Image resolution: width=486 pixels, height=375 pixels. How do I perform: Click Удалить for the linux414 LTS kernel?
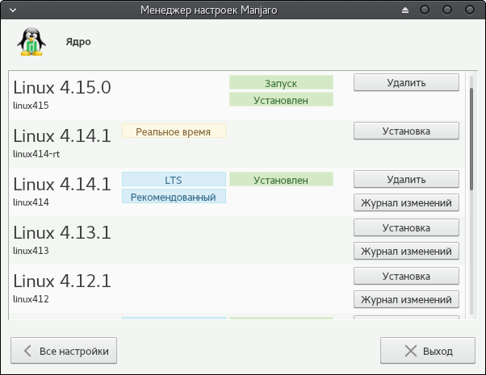pyautogui.click(x=406, y=179)
